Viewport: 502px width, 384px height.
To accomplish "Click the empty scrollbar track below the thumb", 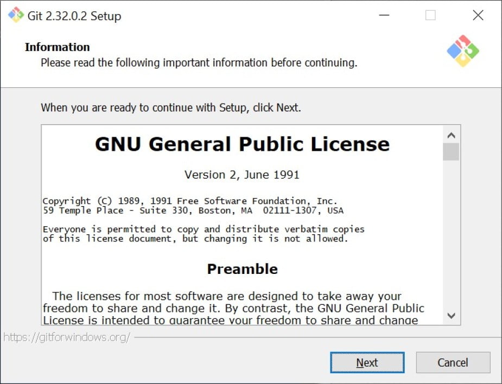I will pos(452,234).
